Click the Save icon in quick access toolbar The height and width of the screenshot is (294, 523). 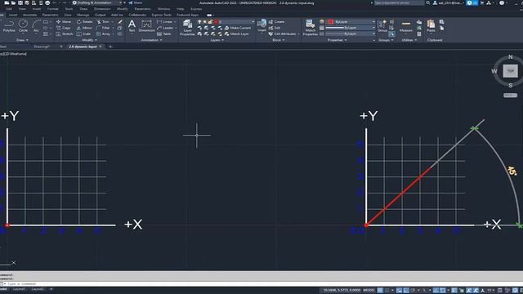(20, 2)
